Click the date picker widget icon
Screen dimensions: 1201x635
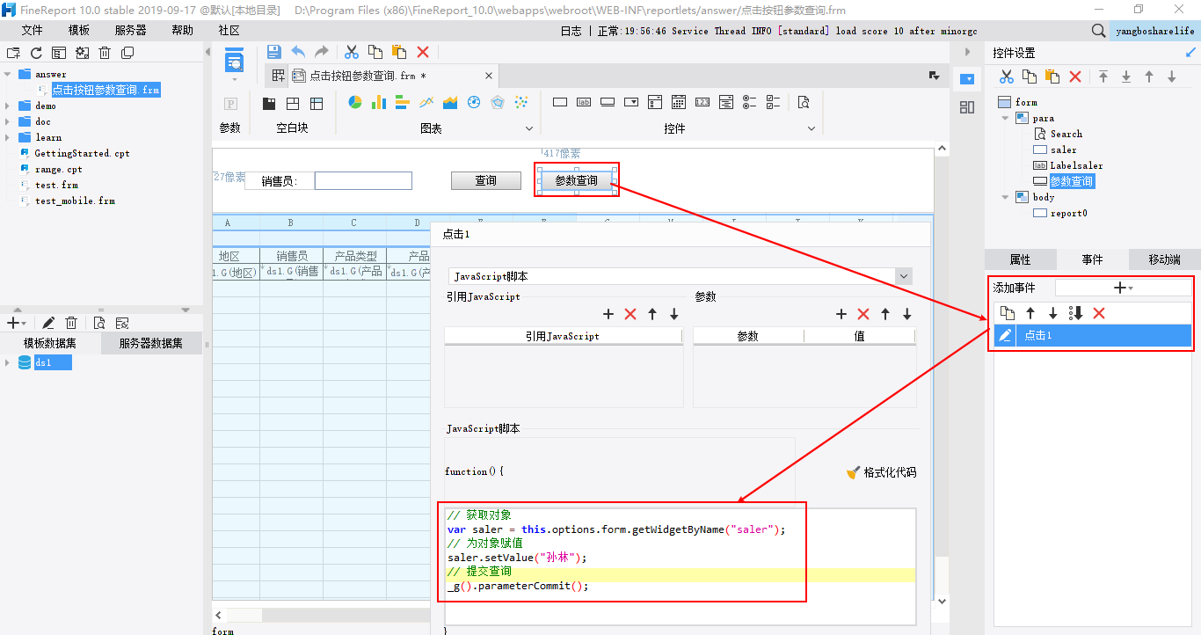click(679, 103)
